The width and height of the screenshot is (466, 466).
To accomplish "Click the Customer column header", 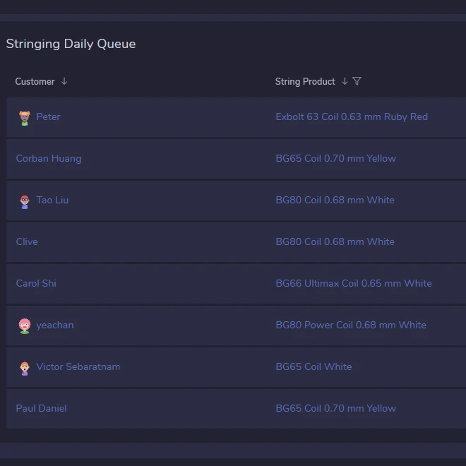I will coord(35,81).
